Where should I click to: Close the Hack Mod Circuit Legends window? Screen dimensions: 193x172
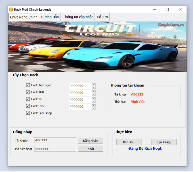pos(180,9)
